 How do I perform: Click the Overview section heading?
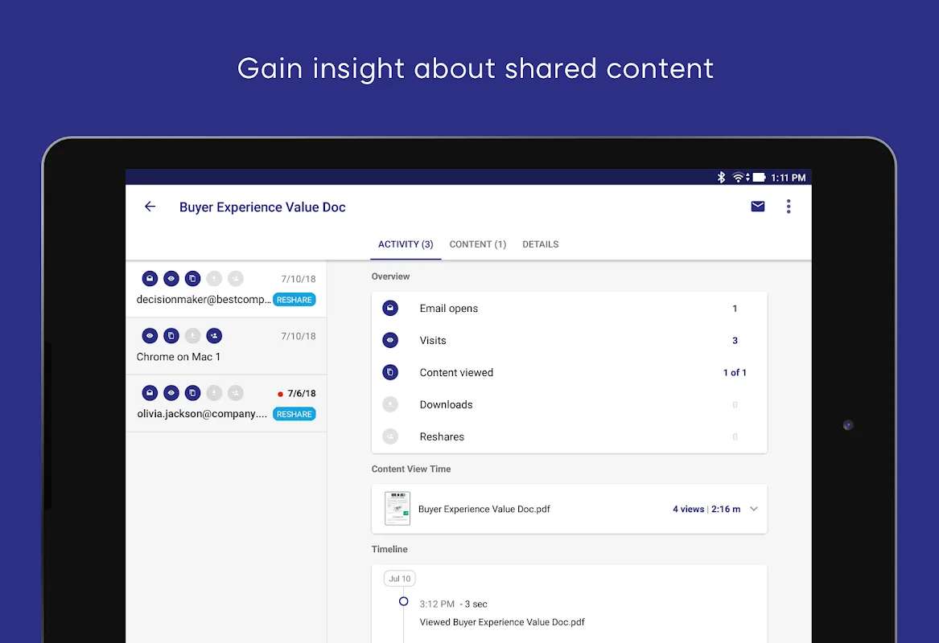[390, 276]
